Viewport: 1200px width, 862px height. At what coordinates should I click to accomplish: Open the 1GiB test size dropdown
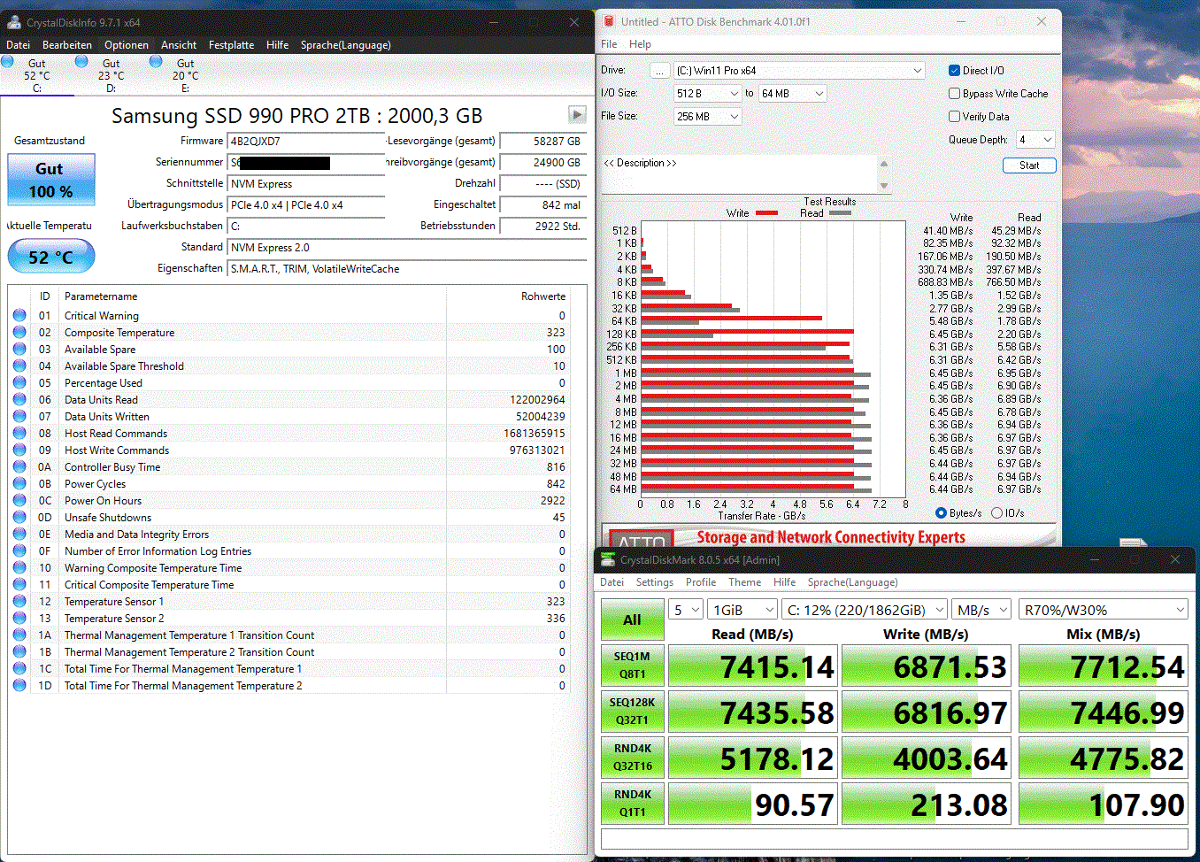click(x=743, y=610)
